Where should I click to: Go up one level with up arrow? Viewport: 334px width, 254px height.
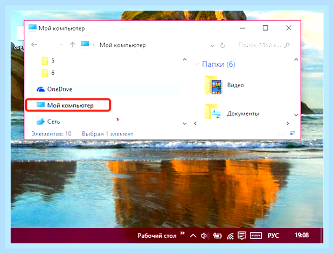73,45
